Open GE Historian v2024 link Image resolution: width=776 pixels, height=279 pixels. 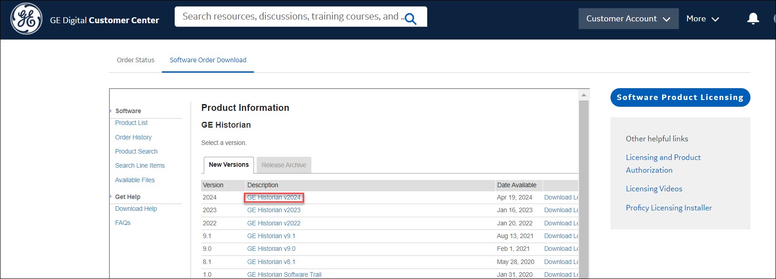274,197
